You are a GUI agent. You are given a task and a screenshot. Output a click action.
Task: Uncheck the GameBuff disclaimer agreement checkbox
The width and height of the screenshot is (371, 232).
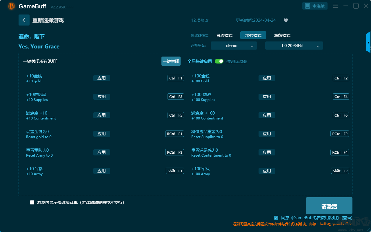click(x=276, y=217)
